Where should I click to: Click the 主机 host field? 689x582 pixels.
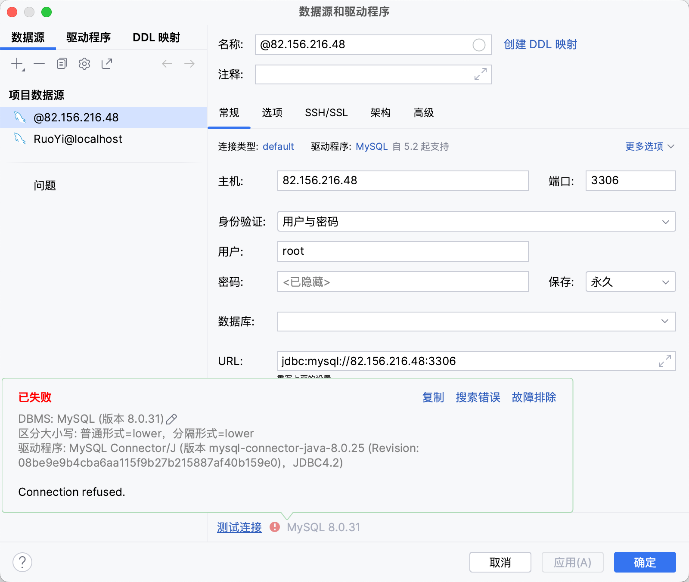(x=403, y=181)
